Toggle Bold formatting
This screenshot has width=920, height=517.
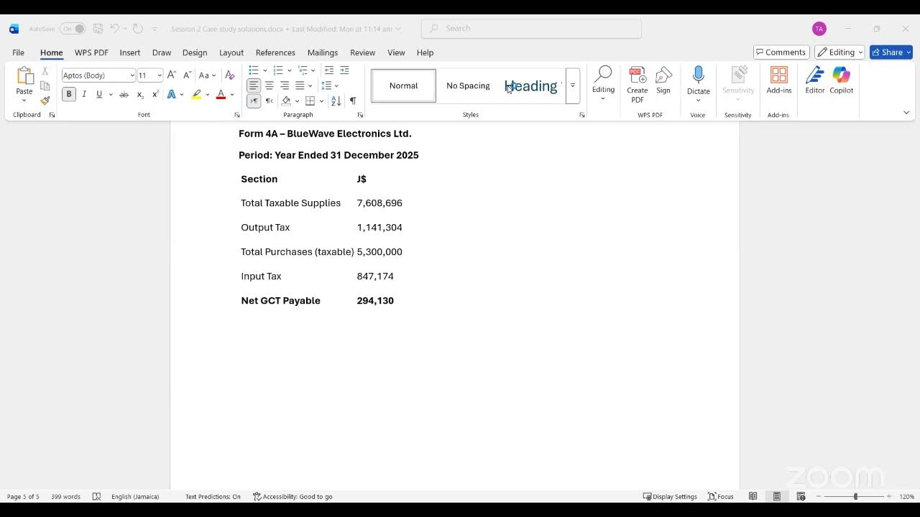click(x=69, y=94)
